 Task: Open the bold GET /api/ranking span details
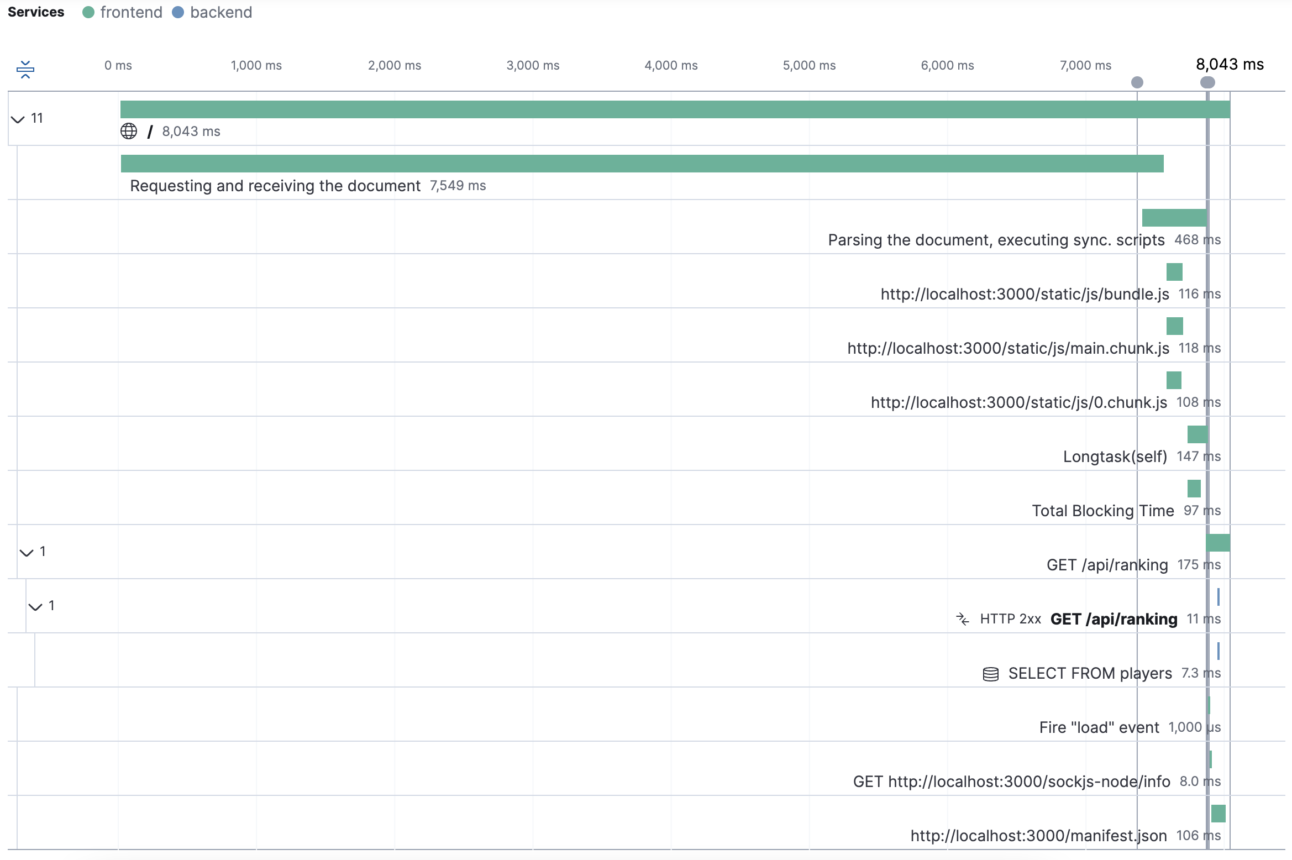click(1112, 619)
